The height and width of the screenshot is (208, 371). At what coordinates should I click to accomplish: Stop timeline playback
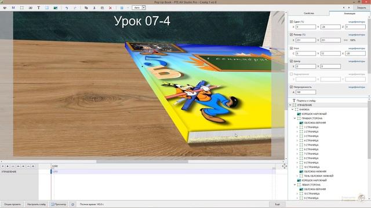point(8,166)
